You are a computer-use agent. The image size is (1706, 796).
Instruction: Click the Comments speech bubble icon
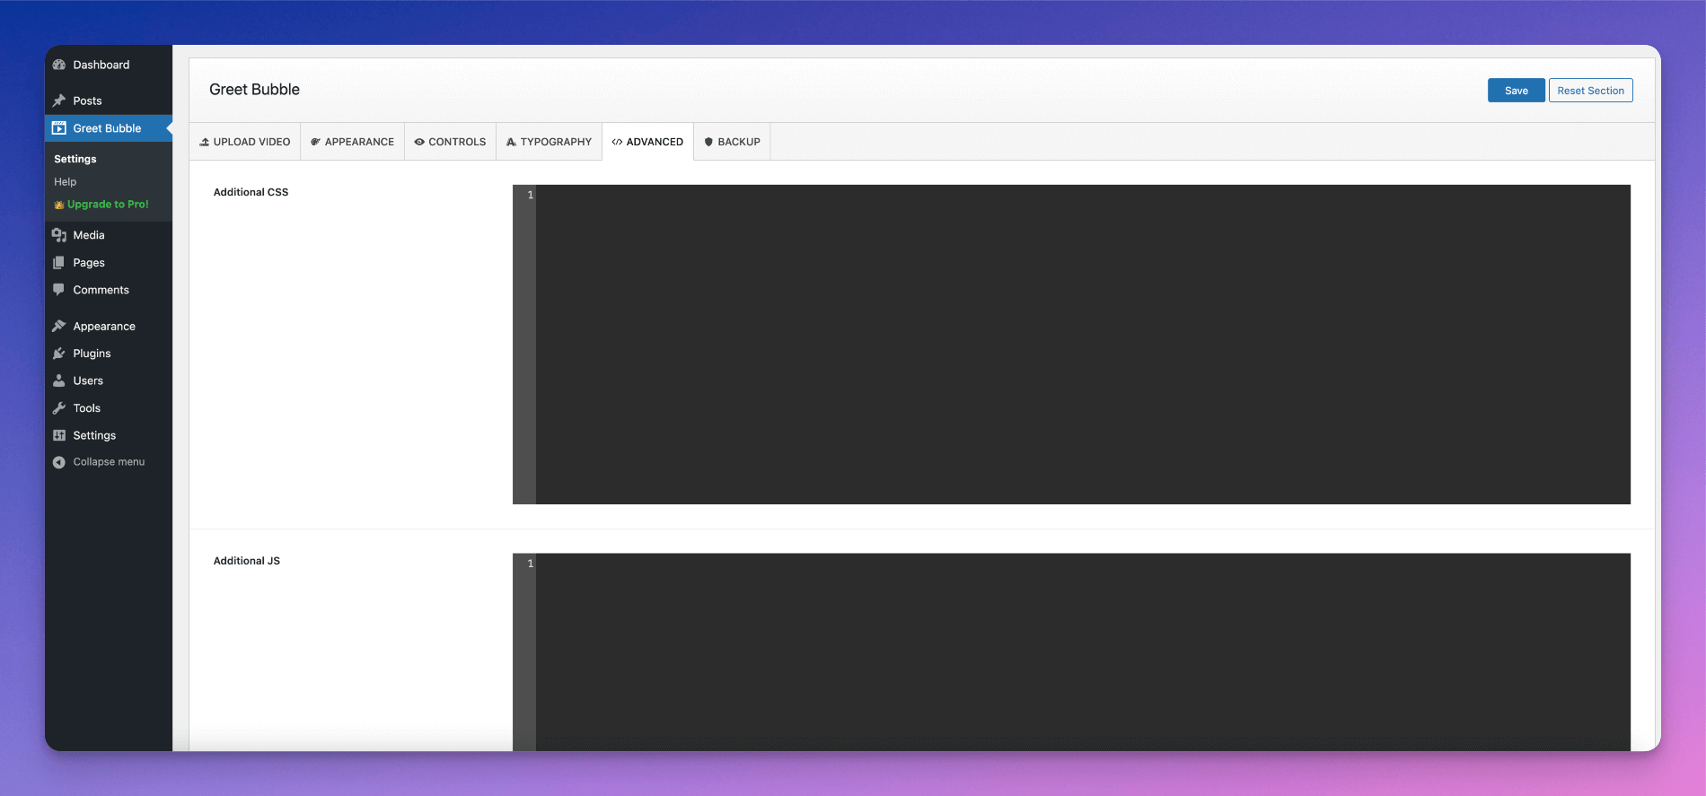tap(59, 290)
